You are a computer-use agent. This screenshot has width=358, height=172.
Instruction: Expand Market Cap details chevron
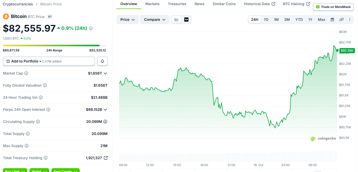click(105, 73)
